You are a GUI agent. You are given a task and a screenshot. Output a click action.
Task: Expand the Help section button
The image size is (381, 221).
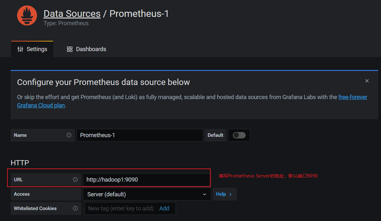[225, 194]
